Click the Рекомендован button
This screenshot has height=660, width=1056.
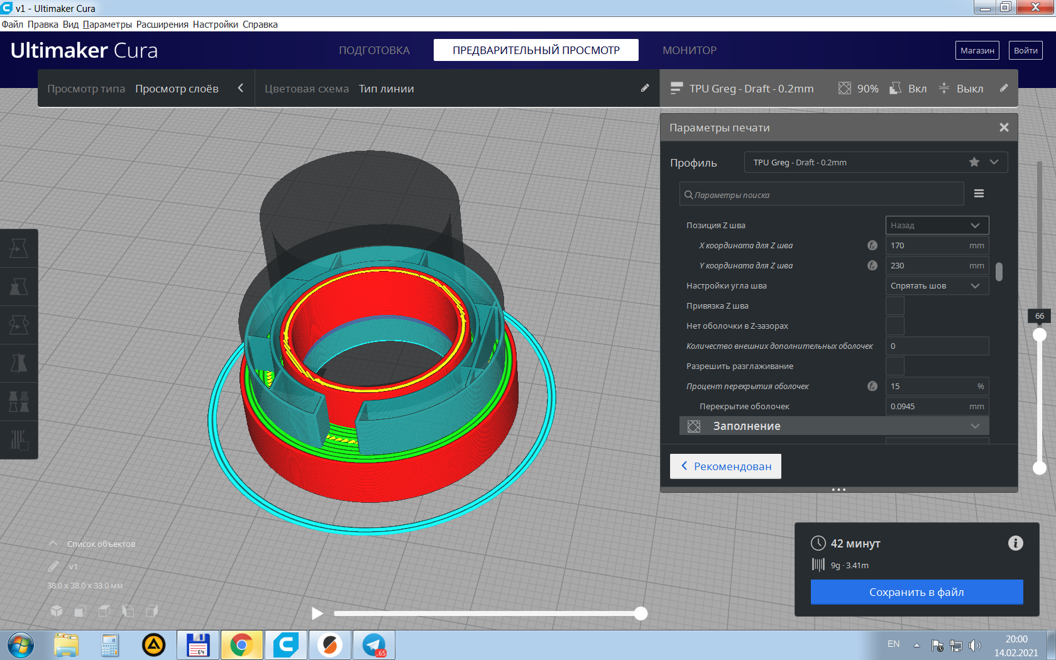tap(725, 466)
